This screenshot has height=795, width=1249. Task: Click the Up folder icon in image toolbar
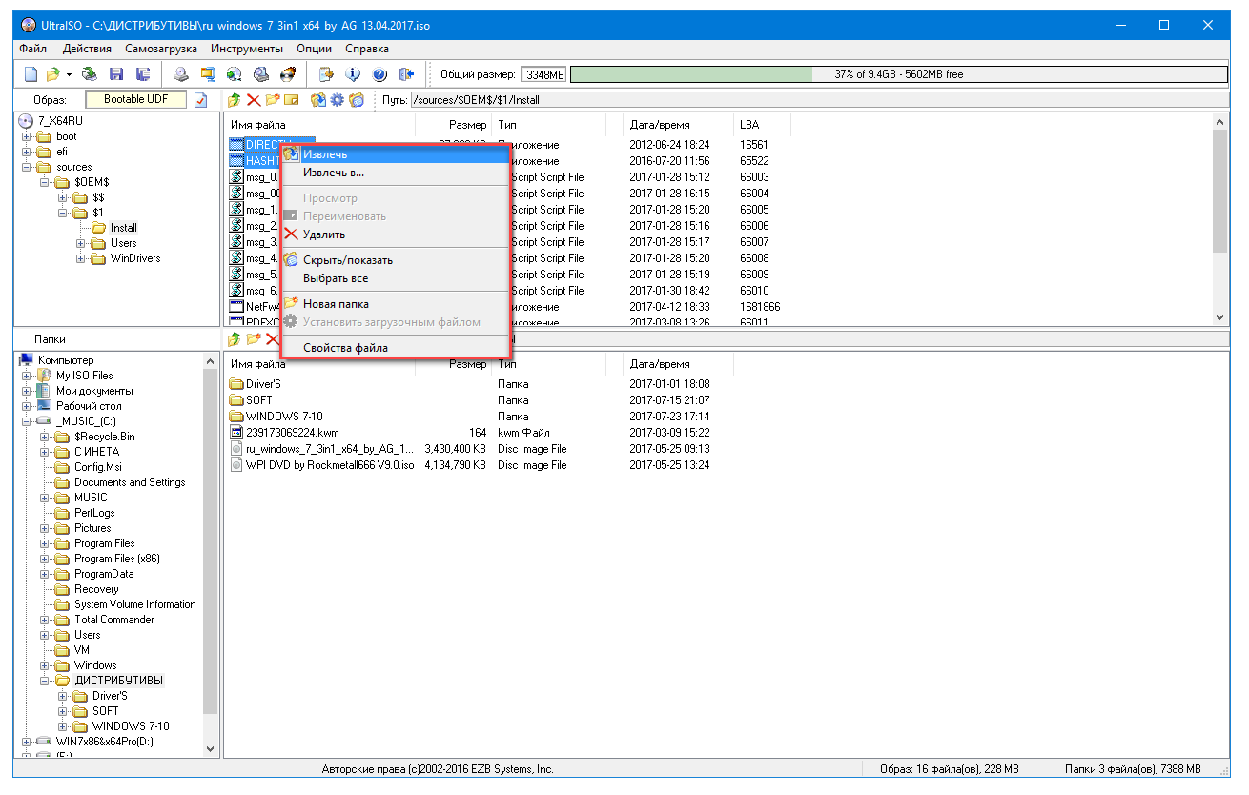coord(235,100)
